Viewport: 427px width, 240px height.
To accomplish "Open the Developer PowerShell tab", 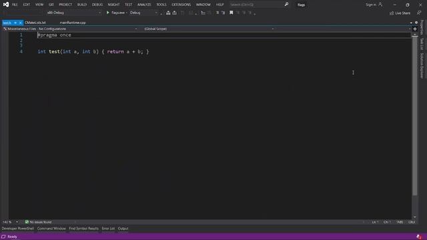I will (x=18, y=229).
